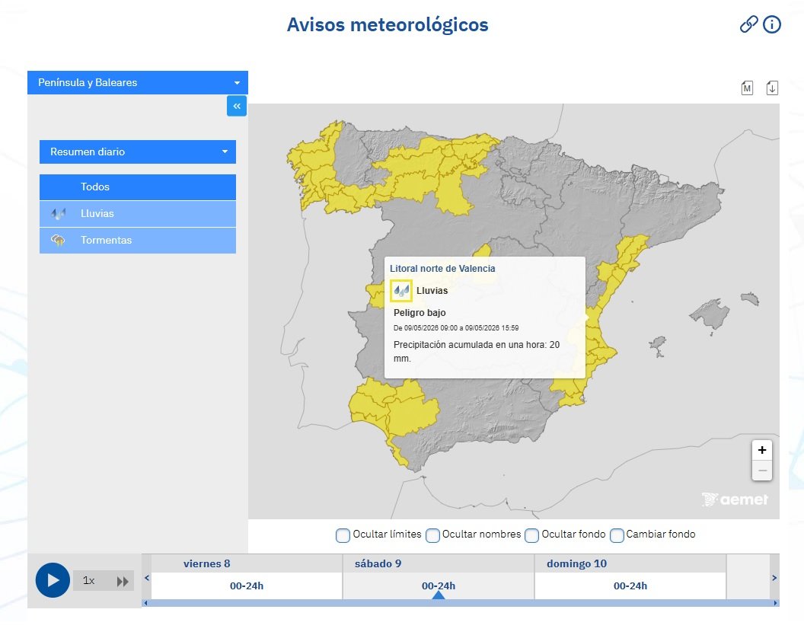Image resolution: width=804 pixels, height=635 pixels.
Task: Click the 'Avisos meteorológicos' page heading
Action: click(x=388, y=24)
